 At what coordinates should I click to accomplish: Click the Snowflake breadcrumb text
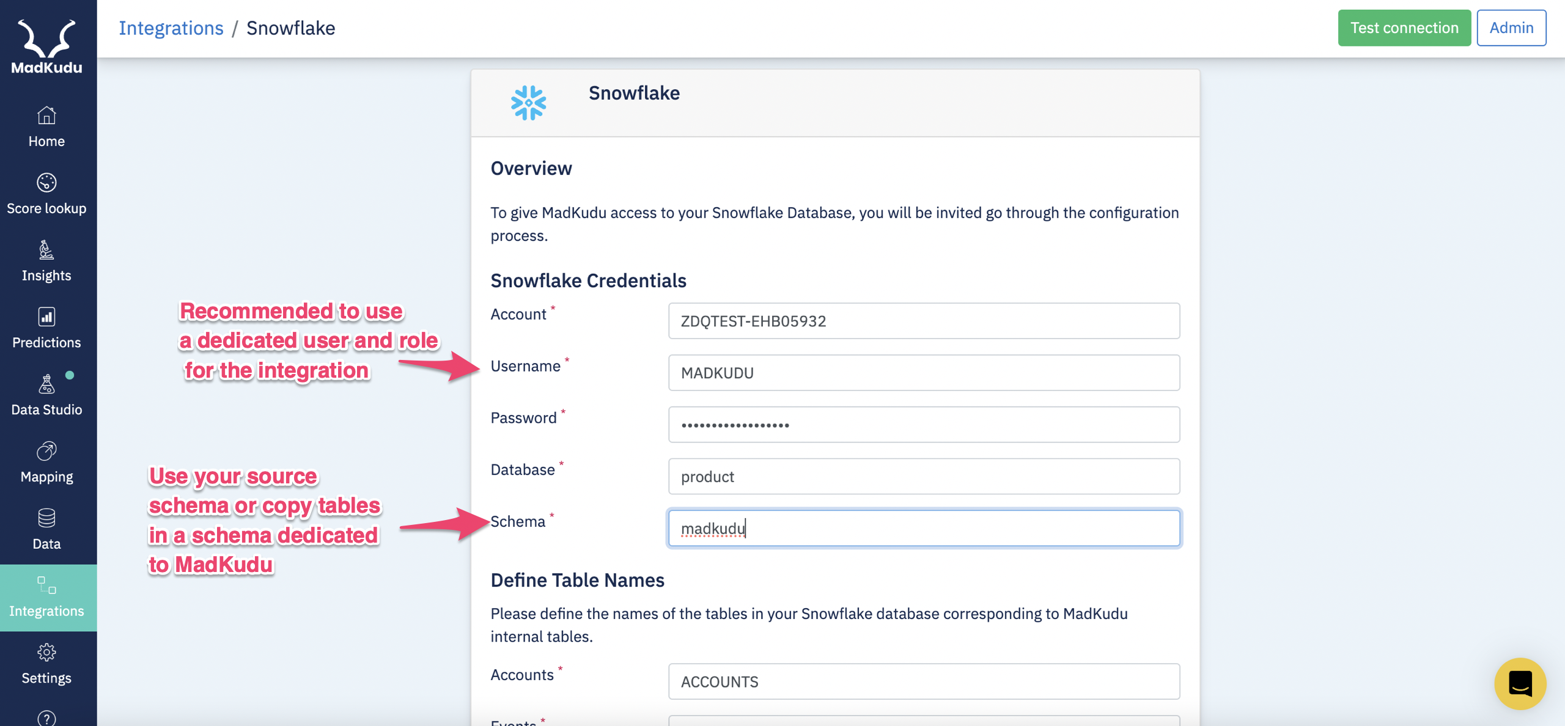click(291, 28)
